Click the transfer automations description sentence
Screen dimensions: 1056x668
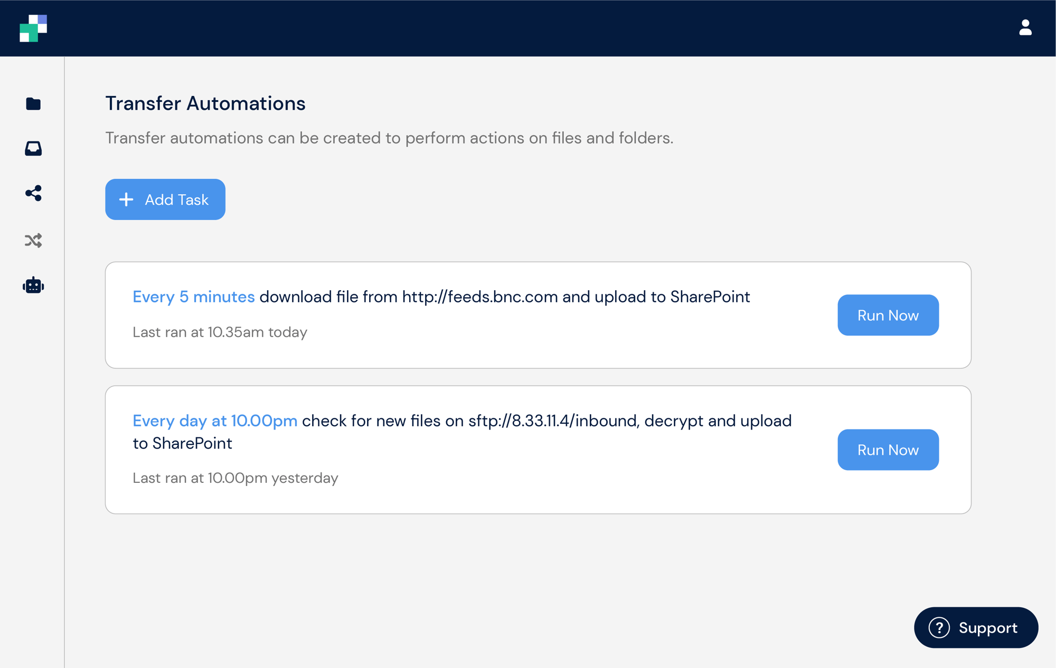point(389,138)
